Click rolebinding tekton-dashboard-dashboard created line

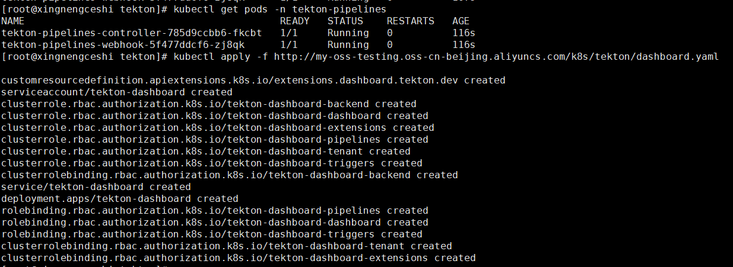pos(215,223)
